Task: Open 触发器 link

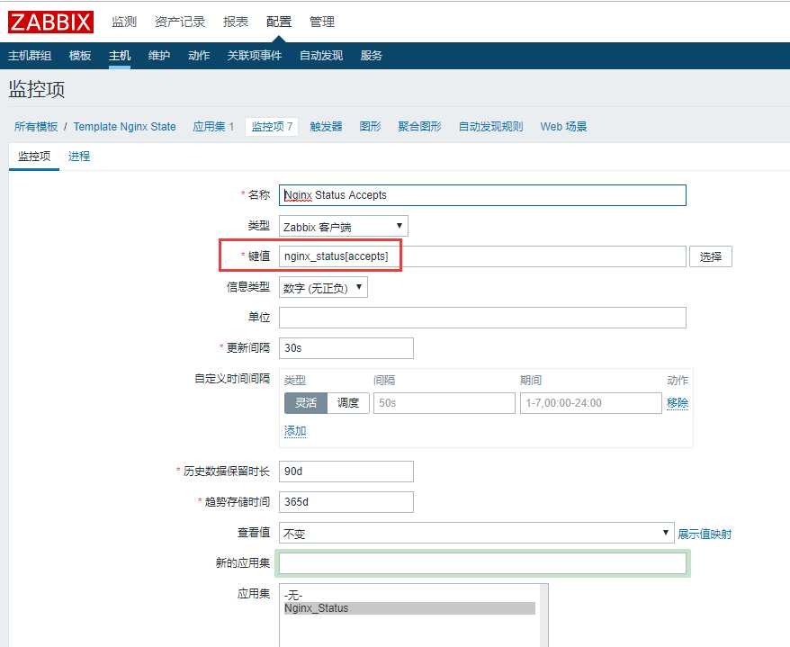Action: pos(326,127)
